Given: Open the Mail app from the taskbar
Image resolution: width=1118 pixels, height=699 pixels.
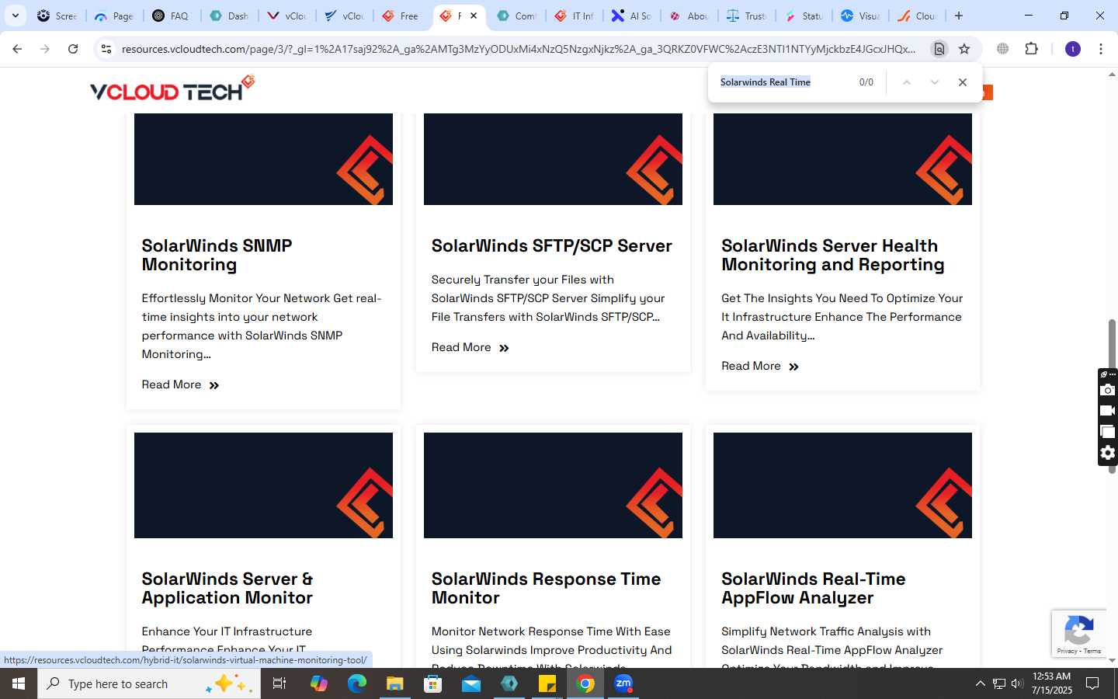Looking at the screenshot, I should click(x=471, y=683).
